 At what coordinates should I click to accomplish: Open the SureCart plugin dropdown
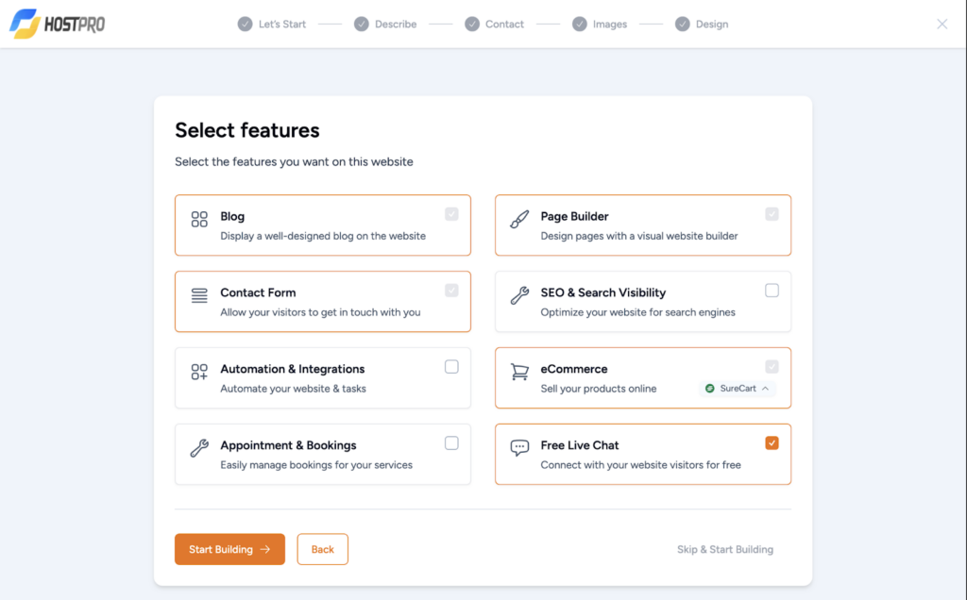click(x=737, y=388)
